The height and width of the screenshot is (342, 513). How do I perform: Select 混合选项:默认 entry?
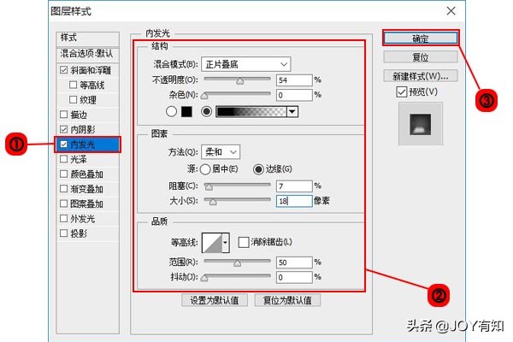(x=88, y=53)
